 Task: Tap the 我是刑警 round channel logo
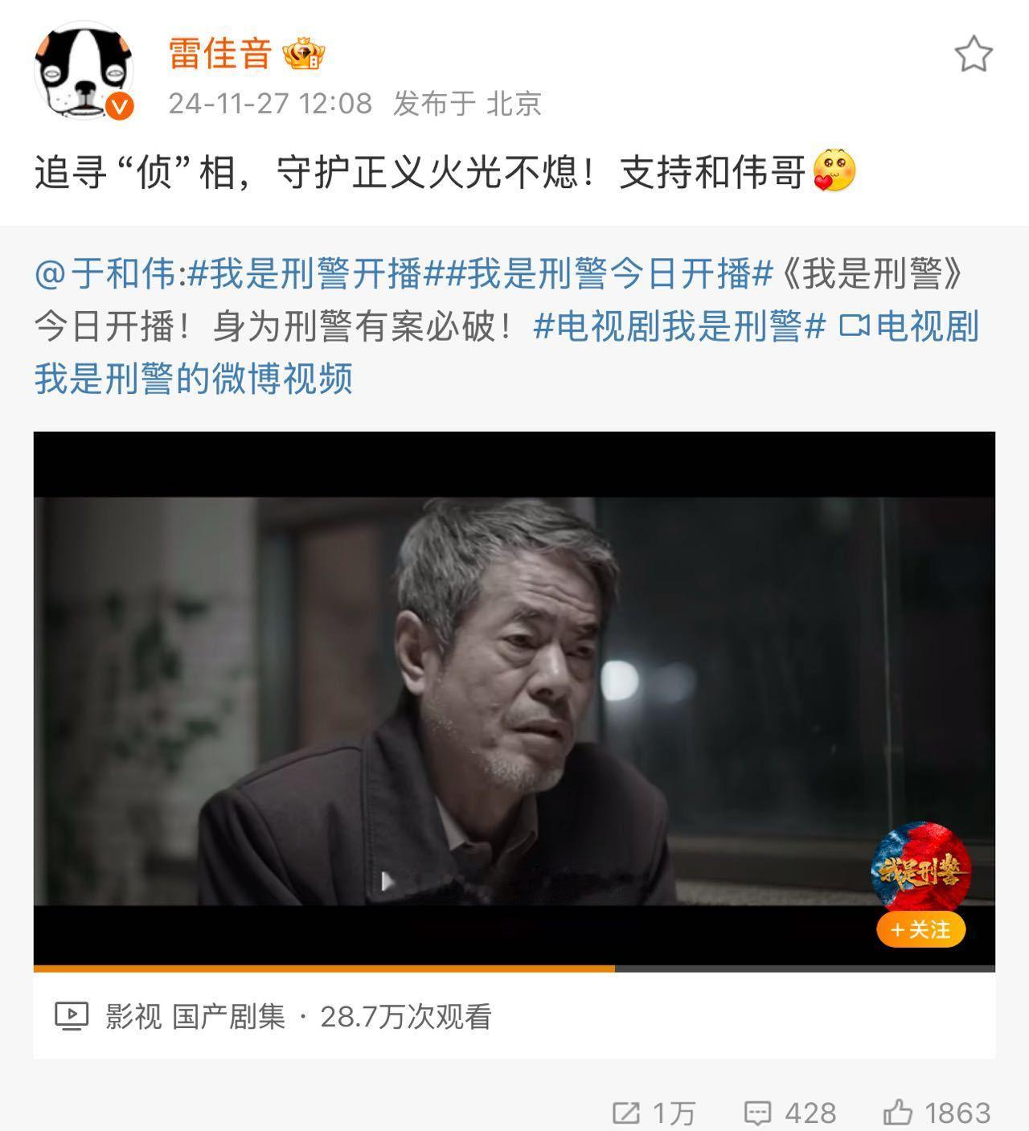pos(920,867)
